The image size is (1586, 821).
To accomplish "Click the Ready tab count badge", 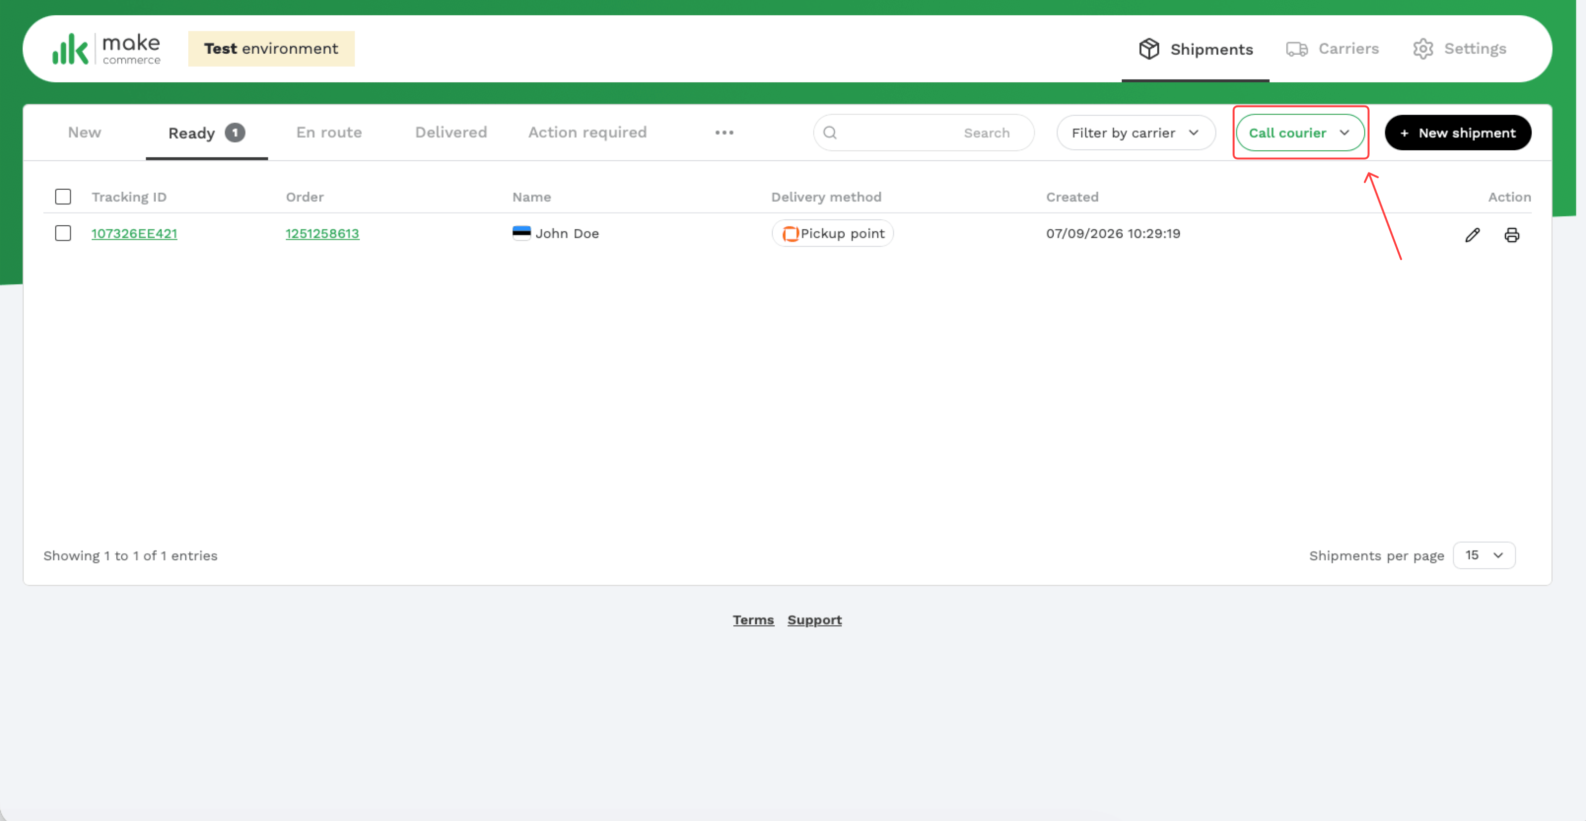I will click(x=235, y=133).
